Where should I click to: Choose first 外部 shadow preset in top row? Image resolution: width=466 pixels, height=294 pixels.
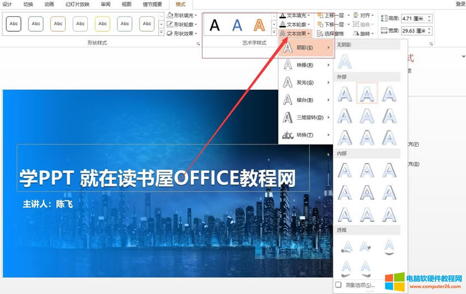coord(345,94)
